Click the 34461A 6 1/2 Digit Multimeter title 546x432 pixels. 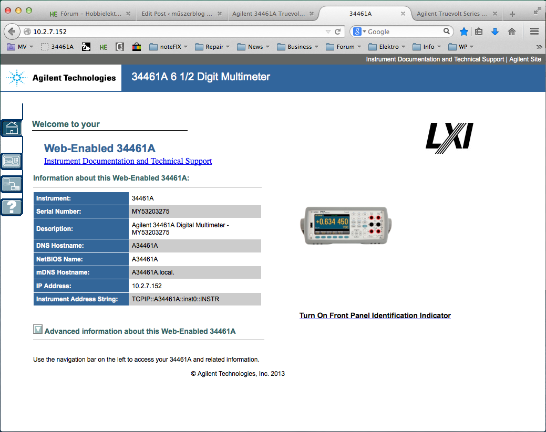tap(201, 77)
